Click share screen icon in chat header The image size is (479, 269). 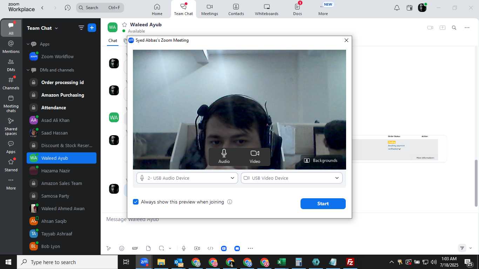point(443,28)
